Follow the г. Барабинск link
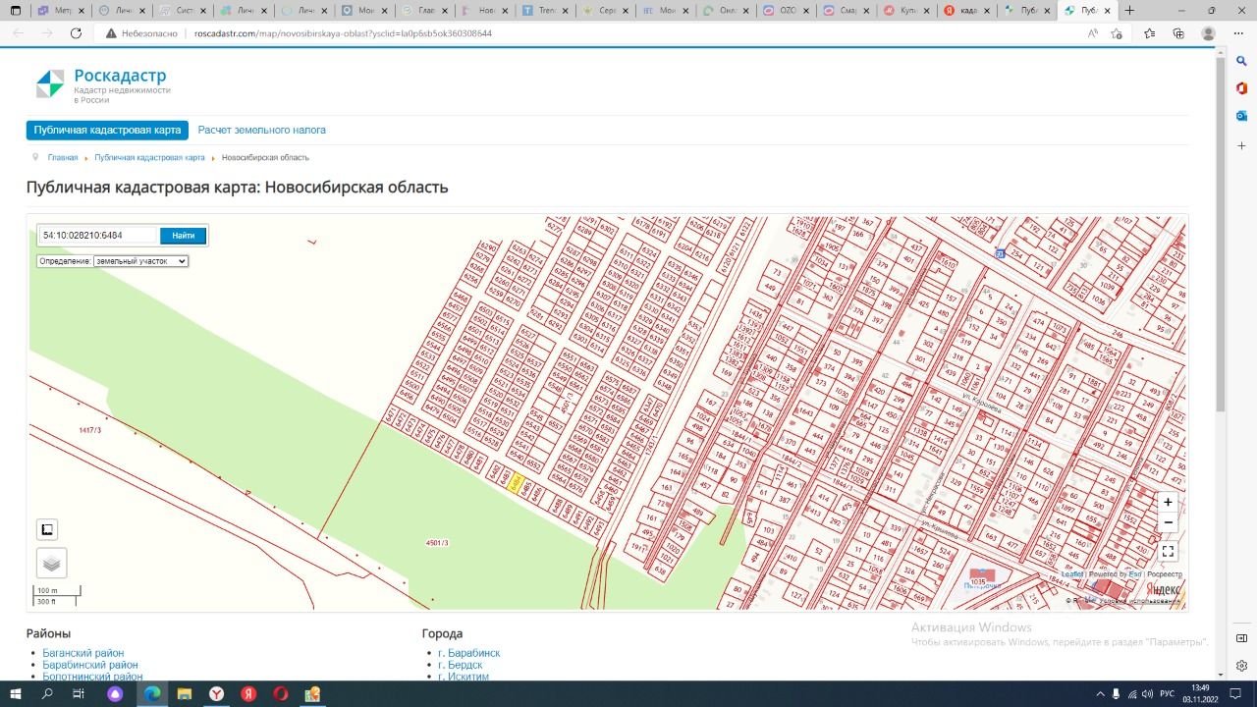The image size is (1257, 707). click(x=468, y=653)
